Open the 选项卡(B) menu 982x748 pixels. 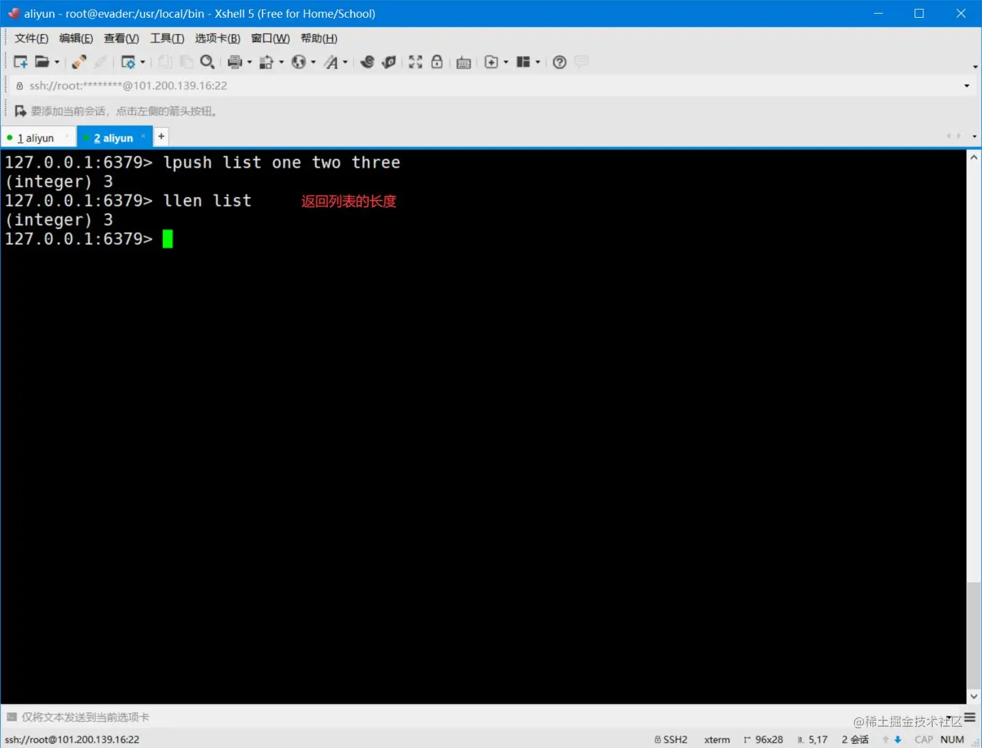pyautogui.click(x=218, y=38)
